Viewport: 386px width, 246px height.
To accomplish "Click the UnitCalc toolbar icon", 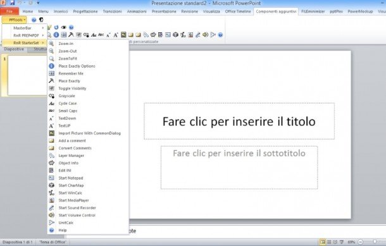I will click(213, 35).
